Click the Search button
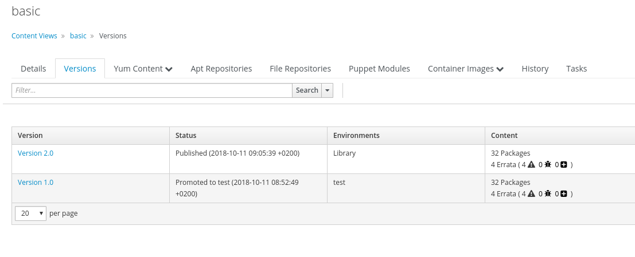Image resolution: width=635 pixels, height=257 pixels. pyautogui.click(x=307, y=90)
